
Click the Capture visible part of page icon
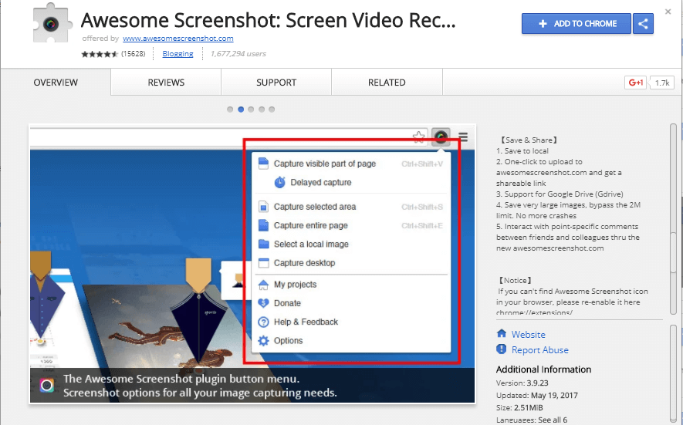pyautogui.click(x=263, y=164)
